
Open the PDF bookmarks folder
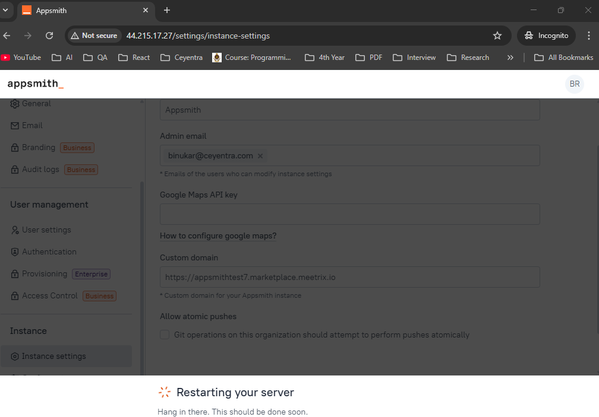369,58
